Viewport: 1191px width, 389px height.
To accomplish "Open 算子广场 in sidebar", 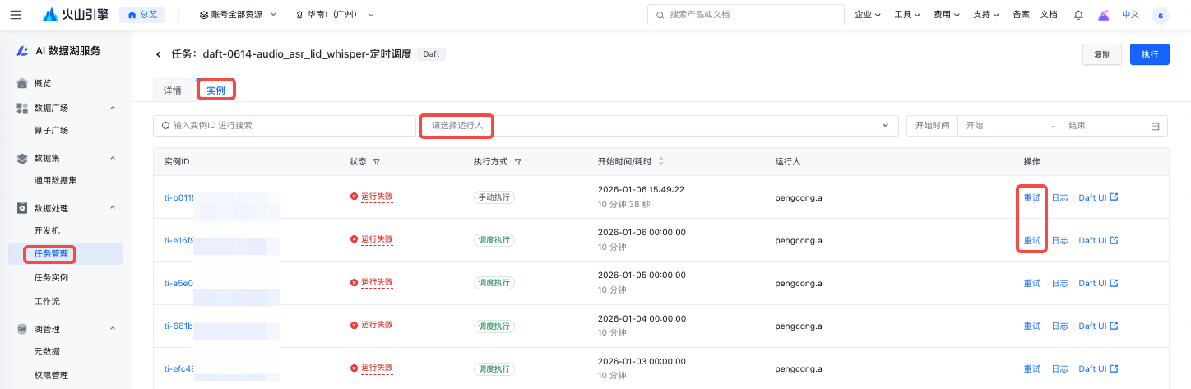I will (x=51, y=130).
